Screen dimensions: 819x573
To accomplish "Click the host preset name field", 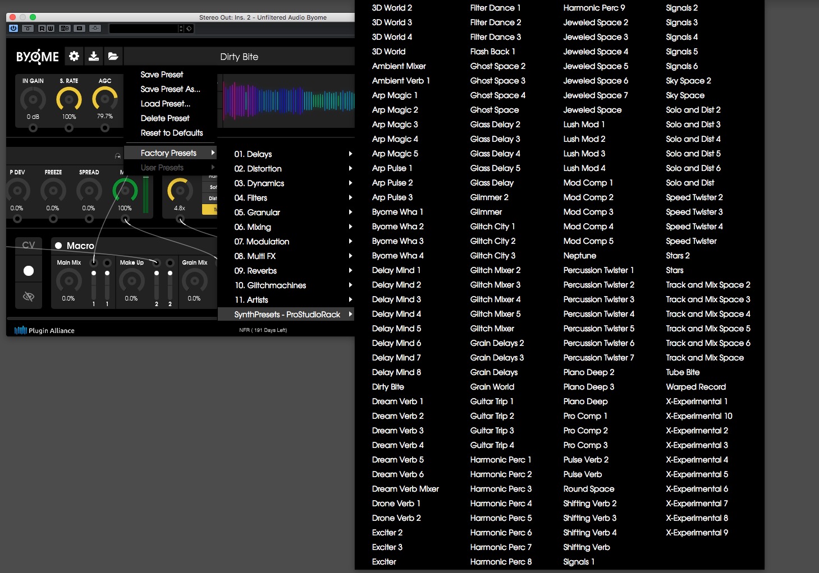I will (x=143, y=29).
